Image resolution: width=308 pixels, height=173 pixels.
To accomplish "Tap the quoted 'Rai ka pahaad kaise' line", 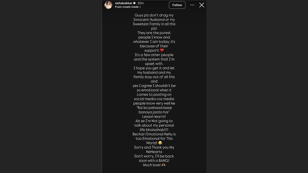I will (154, 108).
